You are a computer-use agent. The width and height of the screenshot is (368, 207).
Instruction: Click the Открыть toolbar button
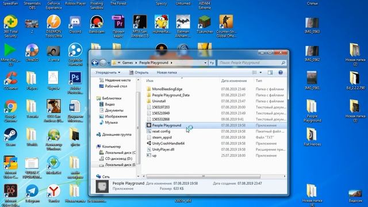coord(139,72)
